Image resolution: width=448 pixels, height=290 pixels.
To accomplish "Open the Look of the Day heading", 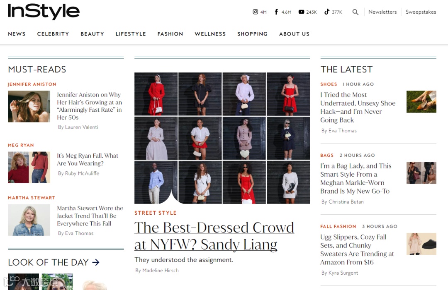I will click(48, 262).
